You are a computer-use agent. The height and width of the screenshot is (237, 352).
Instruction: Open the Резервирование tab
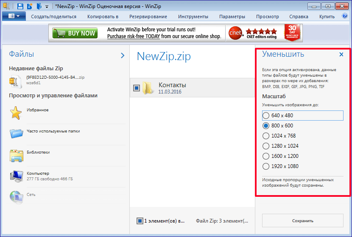pos(148,17)
